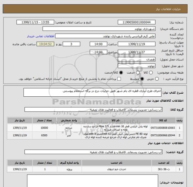Click polyethylene pipe 16 mm item name
The image size is (193, 187).
click(x=116, y=128)
